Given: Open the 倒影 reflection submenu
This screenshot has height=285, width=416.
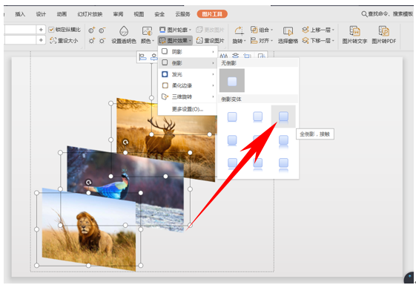Looking at the screenshot, I should [188, 63].
